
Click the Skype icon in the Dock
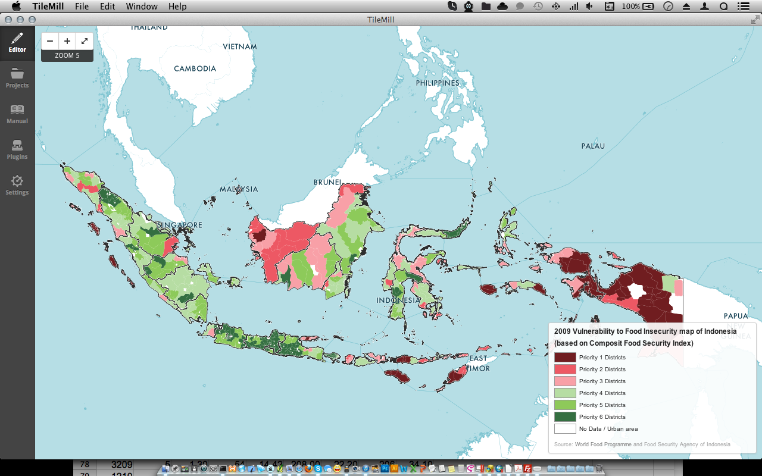(x=318, y=468)
